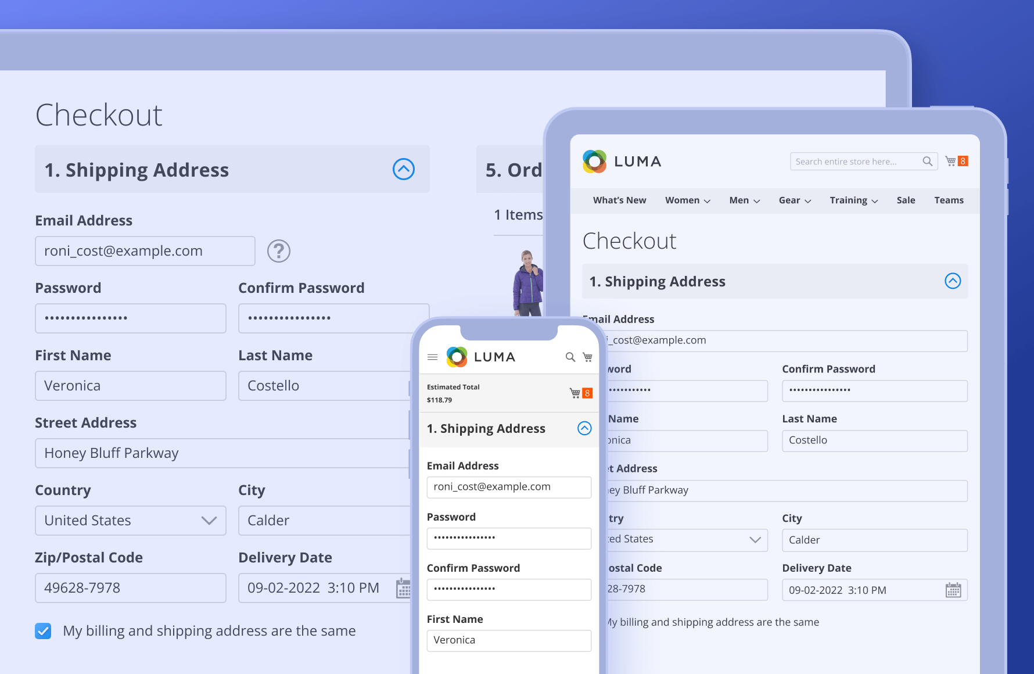Viewport: 1034px width, 674px height.
Task: Click the mobile header search magnifier icon
Action: click(570, 357)
